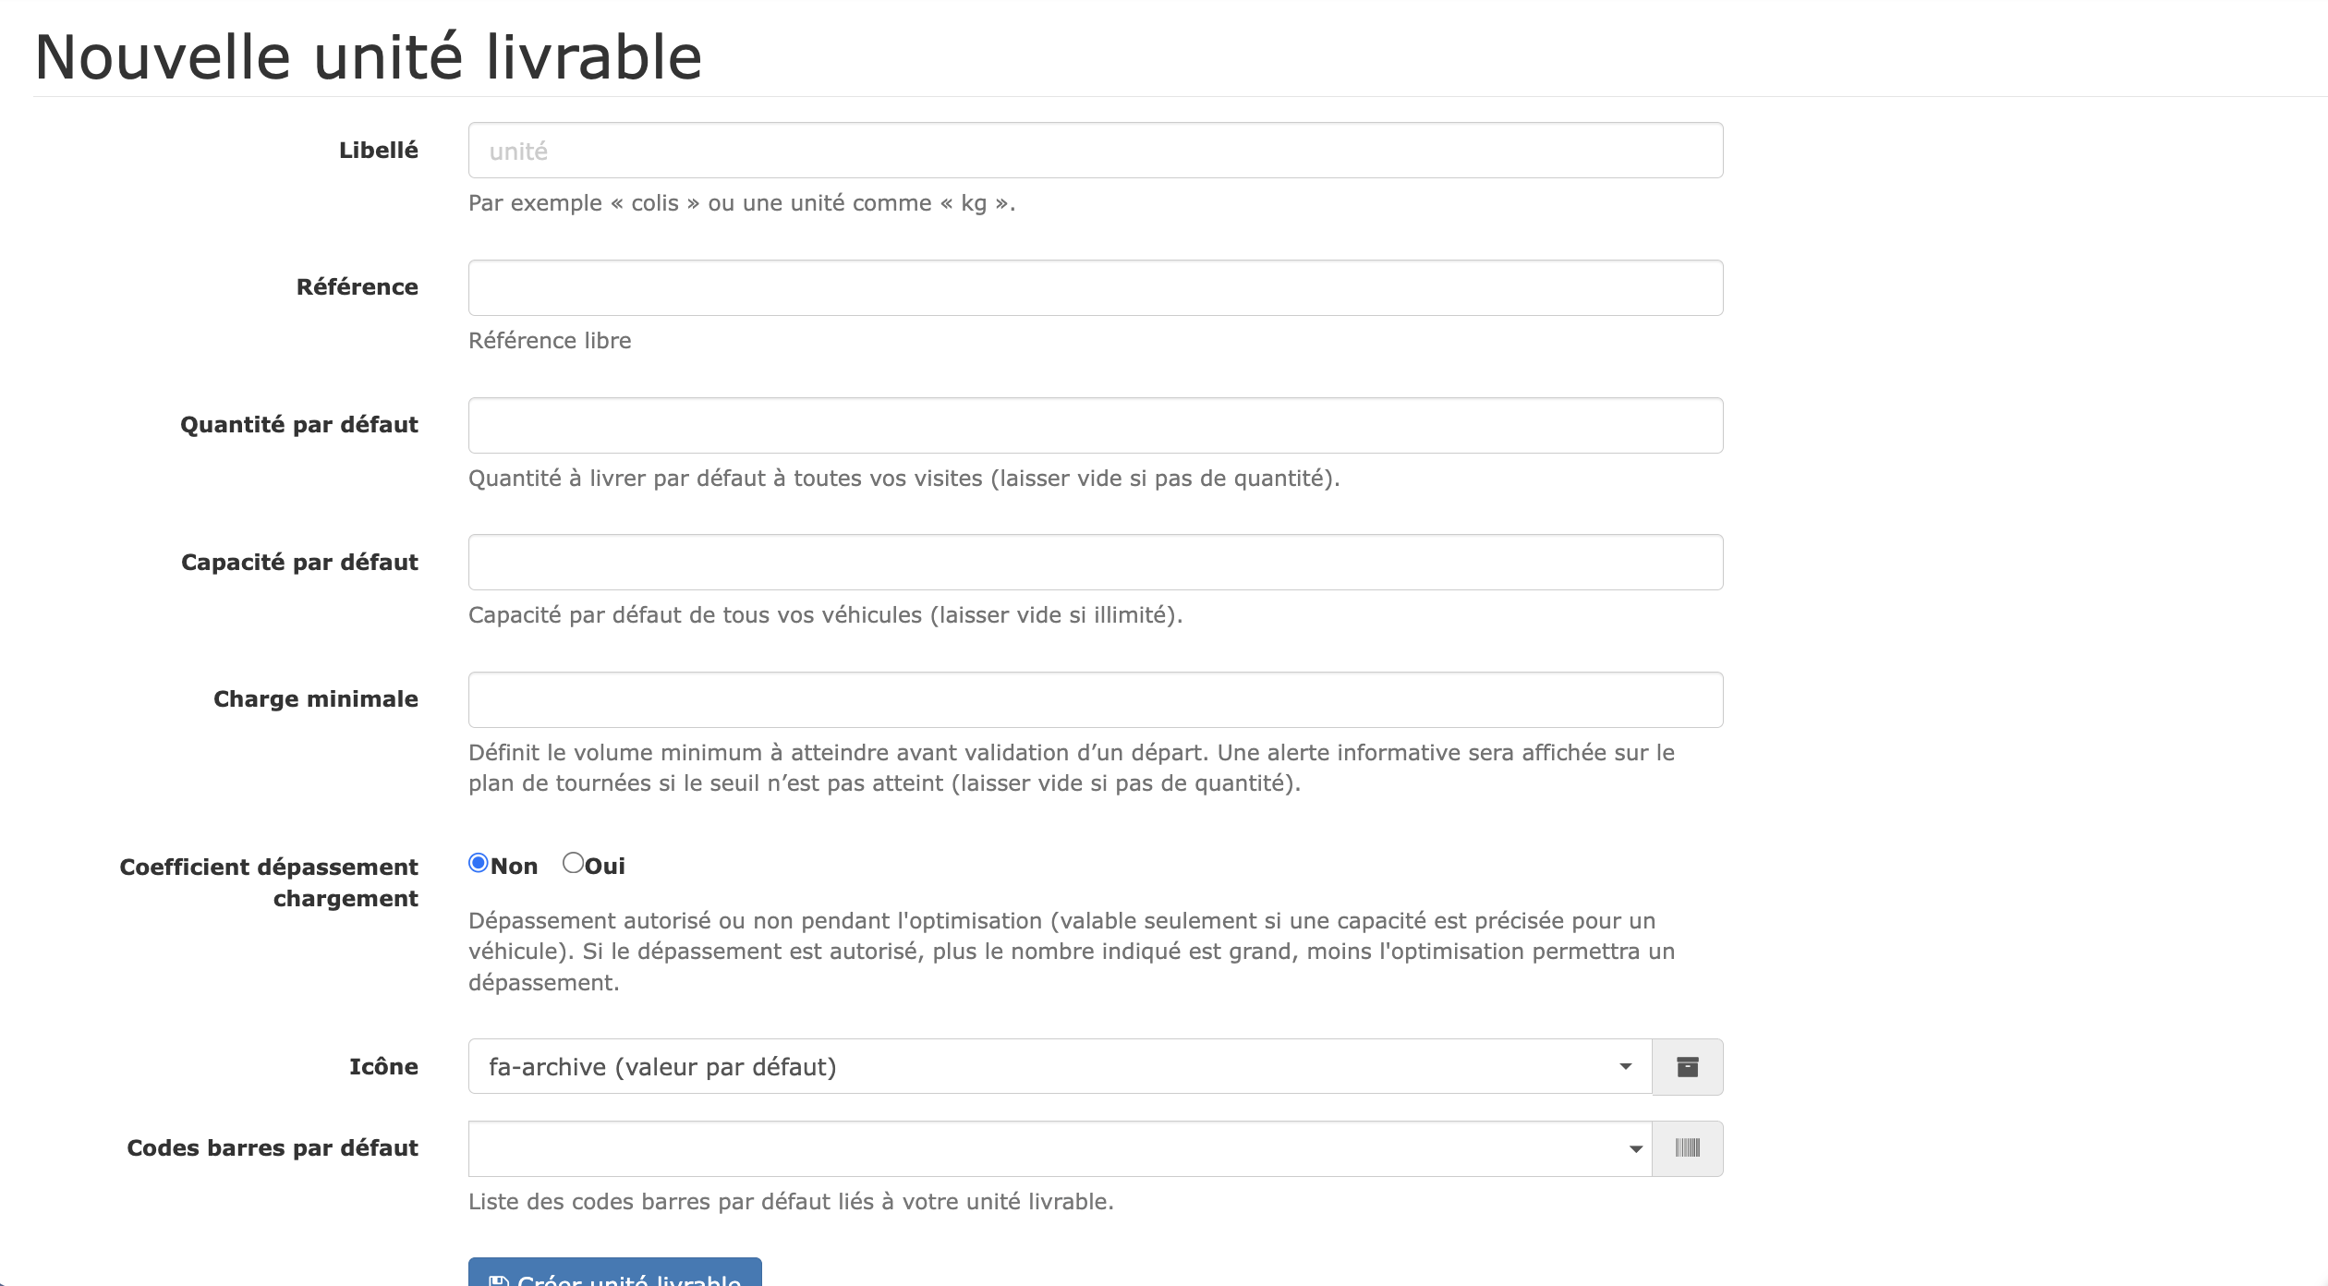
Task: Click the Coefficient dépassement chargement label
Action: pos(269,882)
